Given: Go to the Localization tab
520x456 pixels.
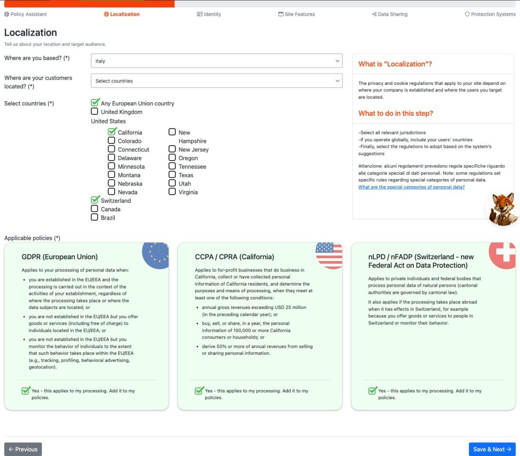Looking at the screenshot, I should [121, 14].
